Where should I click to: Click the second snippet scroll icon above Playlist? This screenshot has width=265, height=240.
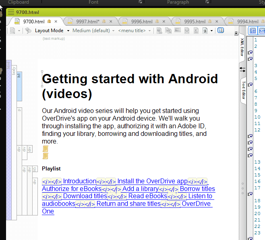(x=45, y=156)
